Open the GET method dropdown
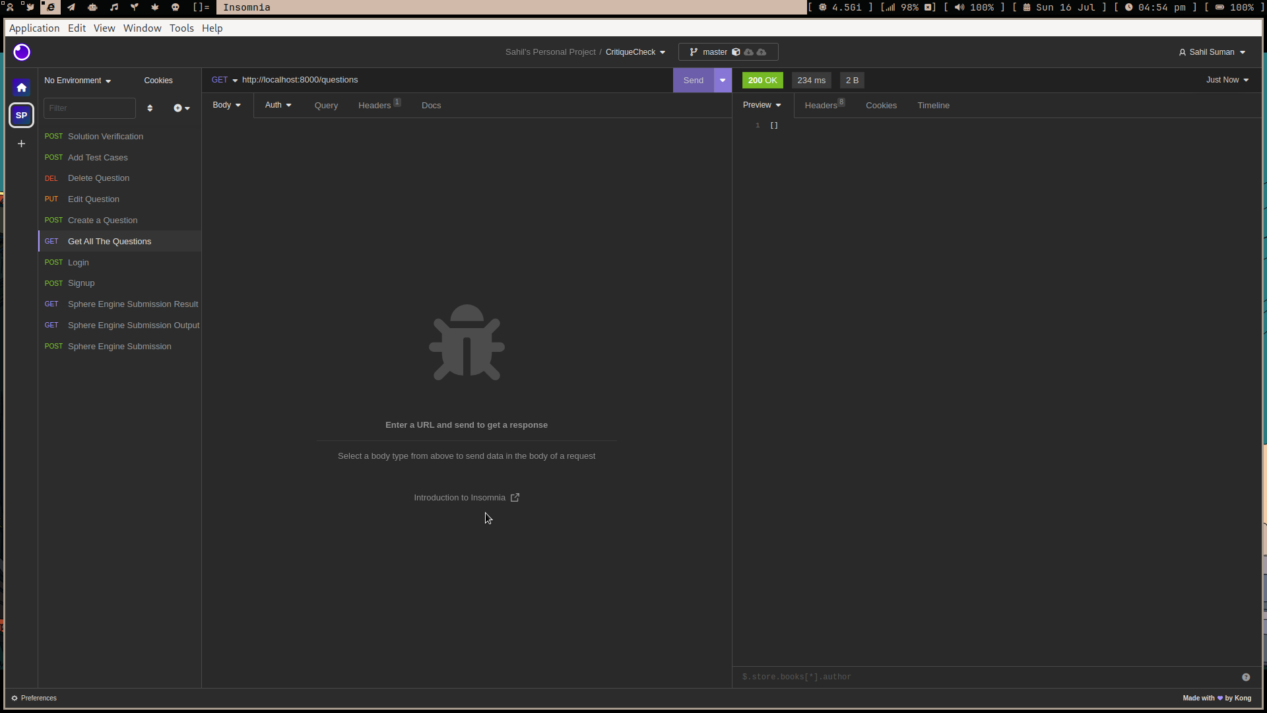 [x=224, y=79]
